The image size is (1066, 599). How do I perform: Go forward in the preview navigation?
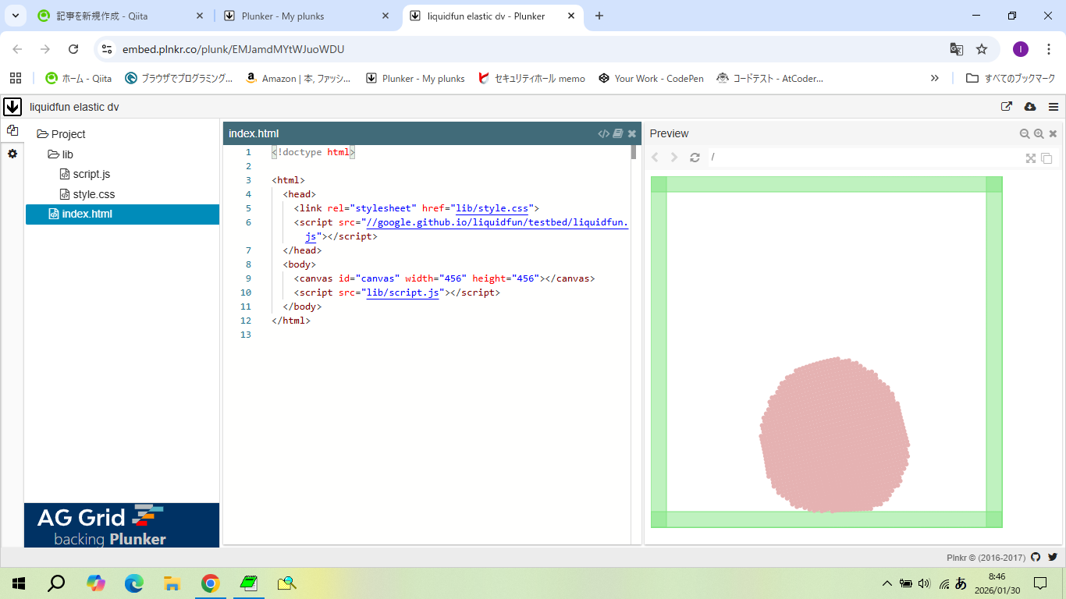pyautogui.click(x=675, y=158)
